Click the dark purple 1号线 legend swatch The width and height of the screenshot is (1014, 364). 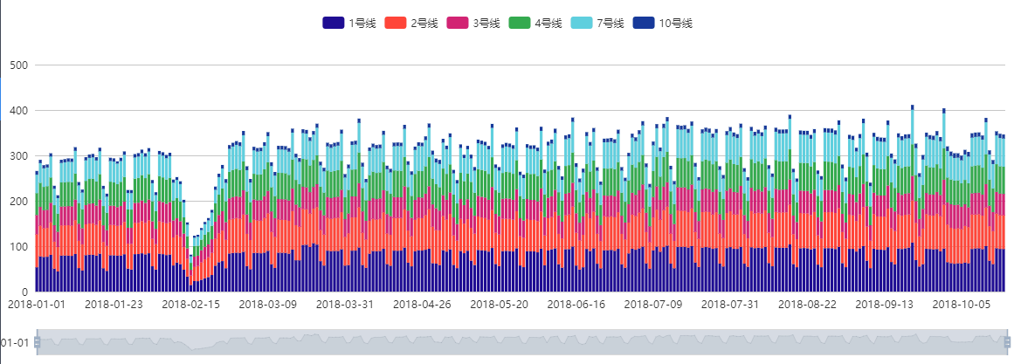333,24
